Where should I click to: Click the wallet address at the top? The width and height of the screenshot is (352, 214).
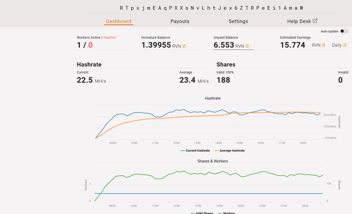pos(211,8)
